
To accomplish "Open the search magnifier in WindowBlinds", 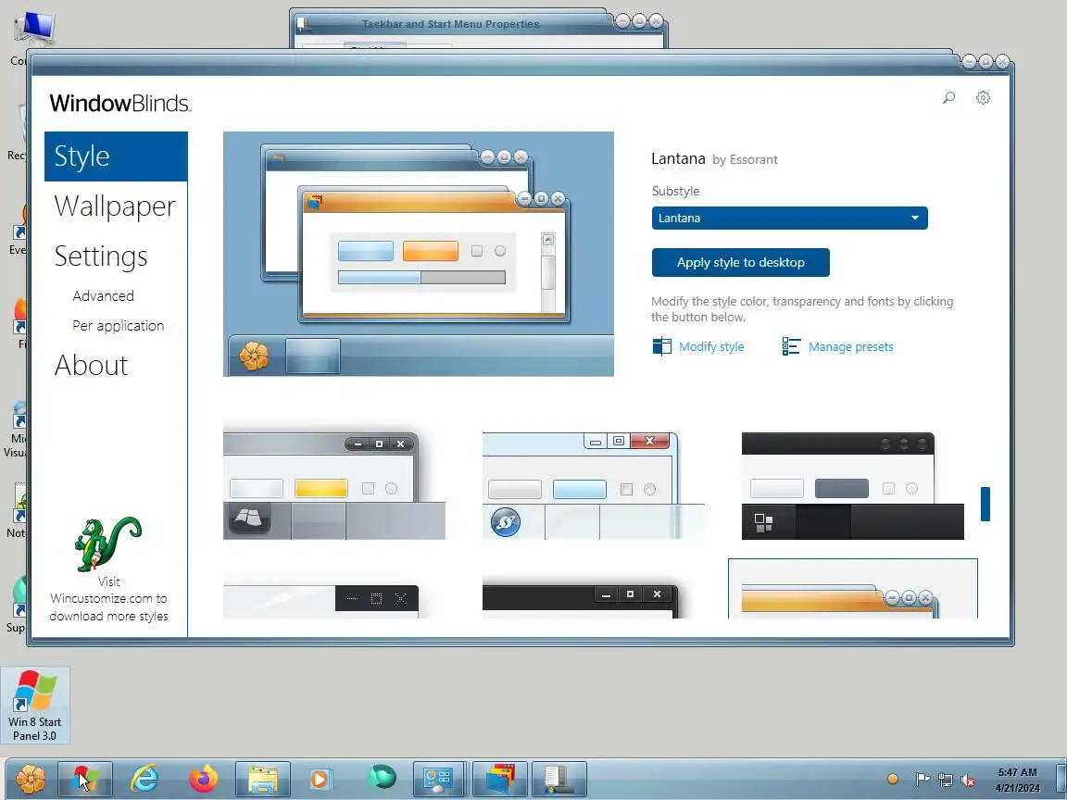I will 948,98.
